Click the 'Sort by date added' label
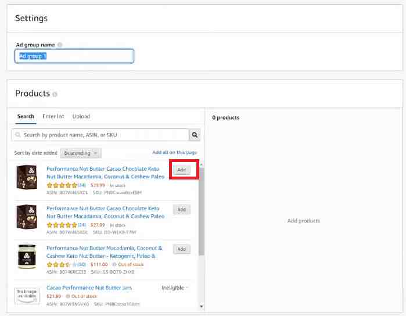Image resolution: width=406 pixels, height=316 pixels. [36, 153]
